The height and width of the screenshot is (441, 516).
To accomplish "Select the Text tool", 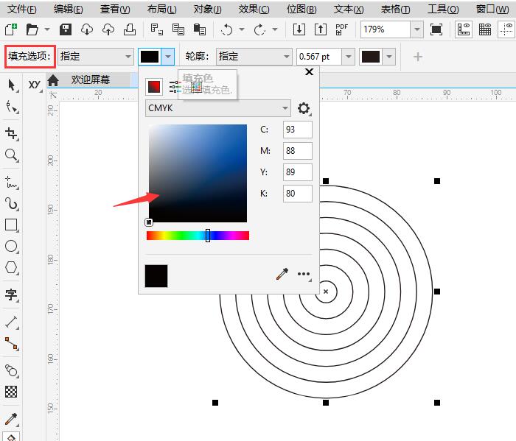I will pos(12,294).
